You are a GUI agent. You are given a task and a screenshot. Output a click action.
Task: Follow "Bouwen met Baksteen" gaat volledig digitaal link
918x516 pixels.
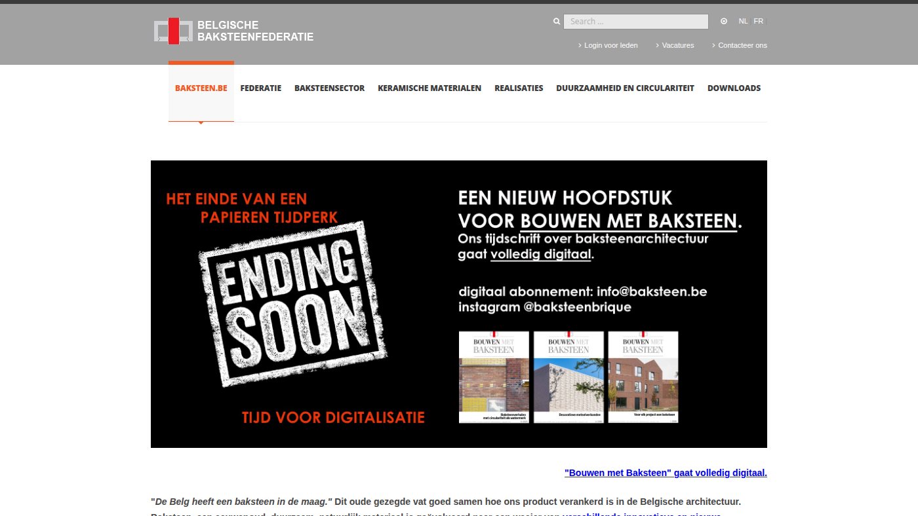point(666,473)
